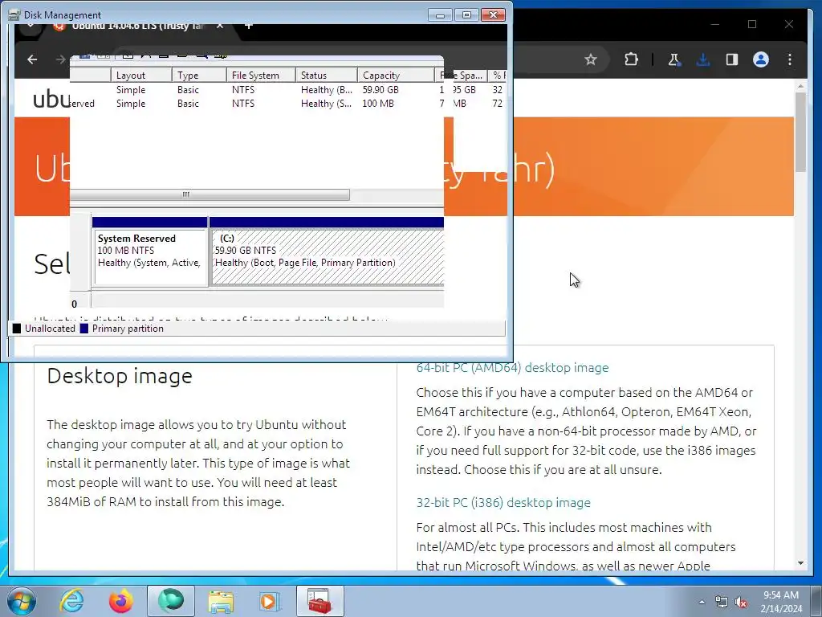Launch Firefox from the taskbar

click(121, 601)
